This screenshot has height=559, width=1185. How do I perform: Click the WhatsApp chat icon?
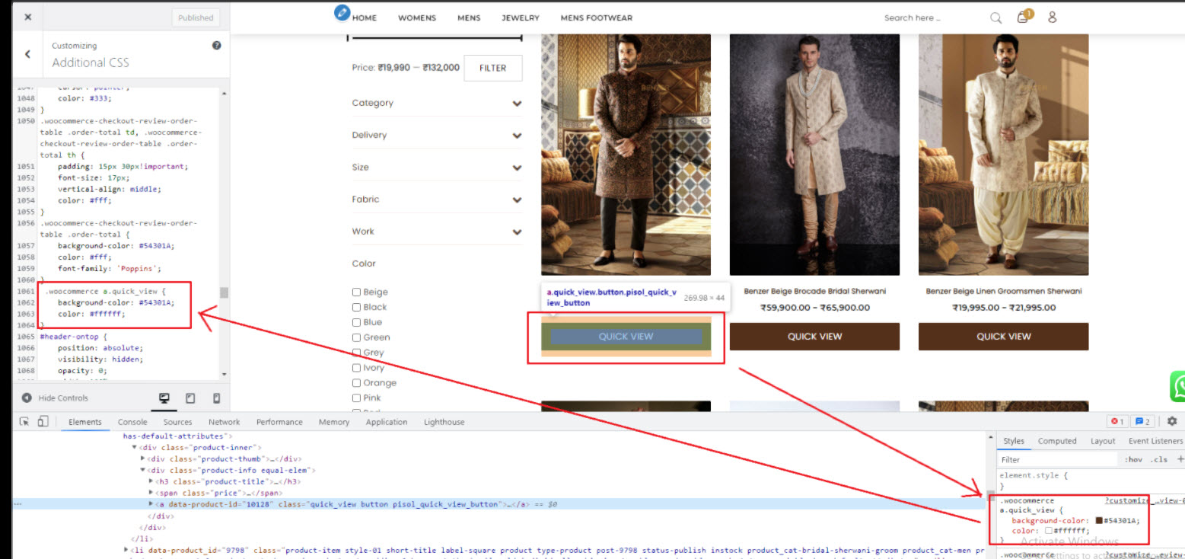(1178, 386)
